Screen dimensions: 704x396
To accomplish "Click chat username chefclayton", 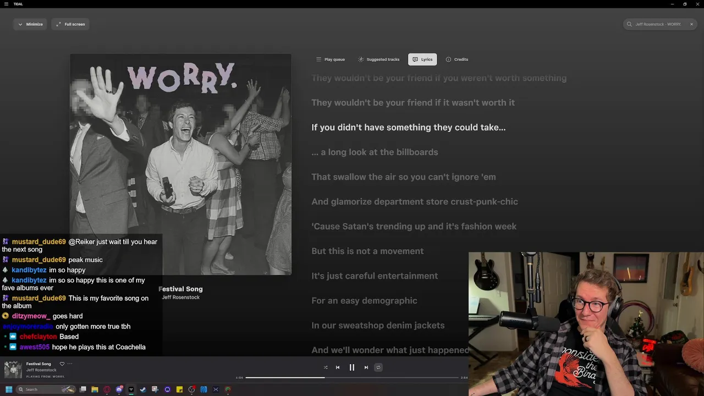I will pyautogui.click(x=38, y=337).
